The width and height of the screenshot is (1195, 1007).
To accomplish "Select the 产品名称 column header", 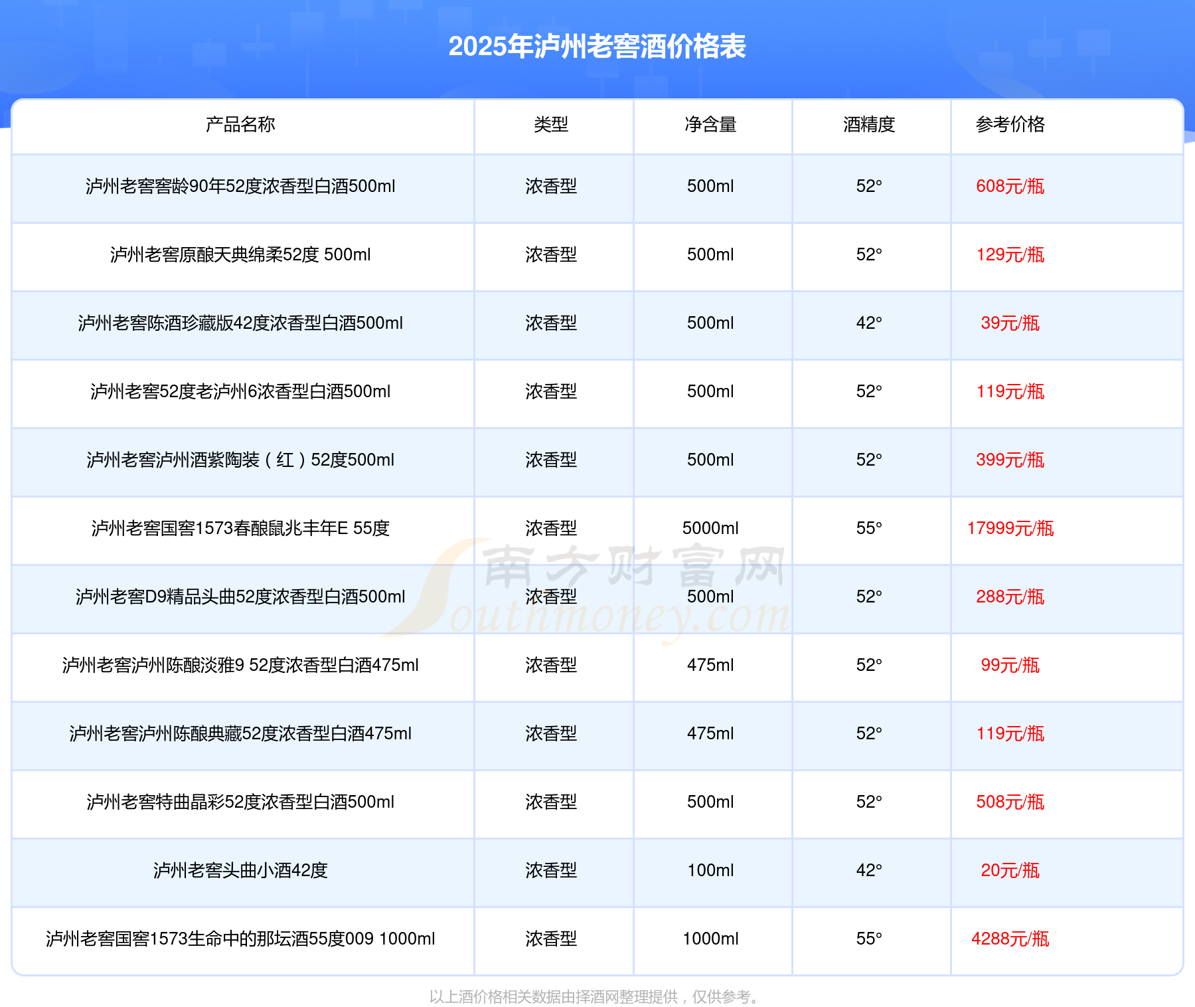I will tap(240, 124).
